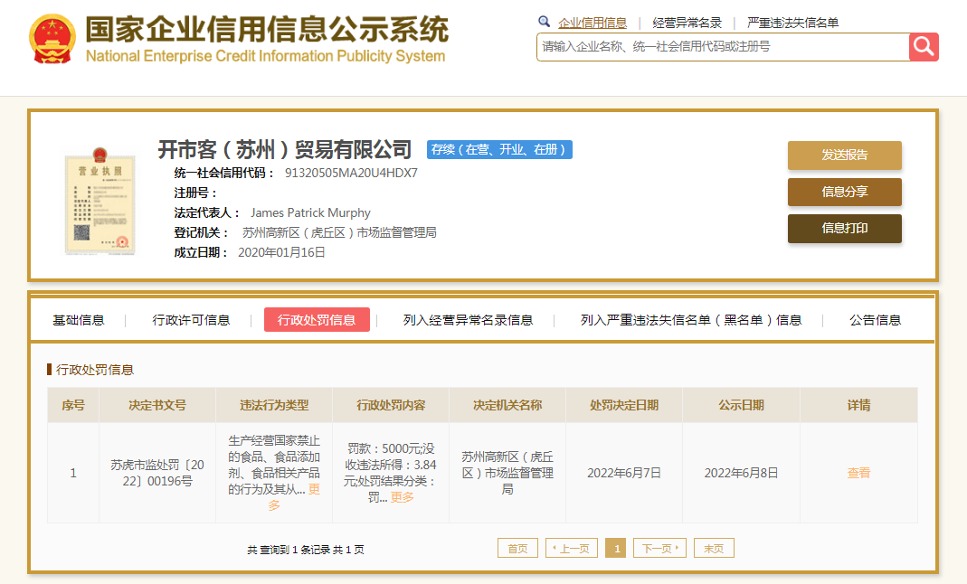
Task: Click the deciding authority cell 苏州高新区（虎丘区）市场监督管理局
Action: (507, 473)
